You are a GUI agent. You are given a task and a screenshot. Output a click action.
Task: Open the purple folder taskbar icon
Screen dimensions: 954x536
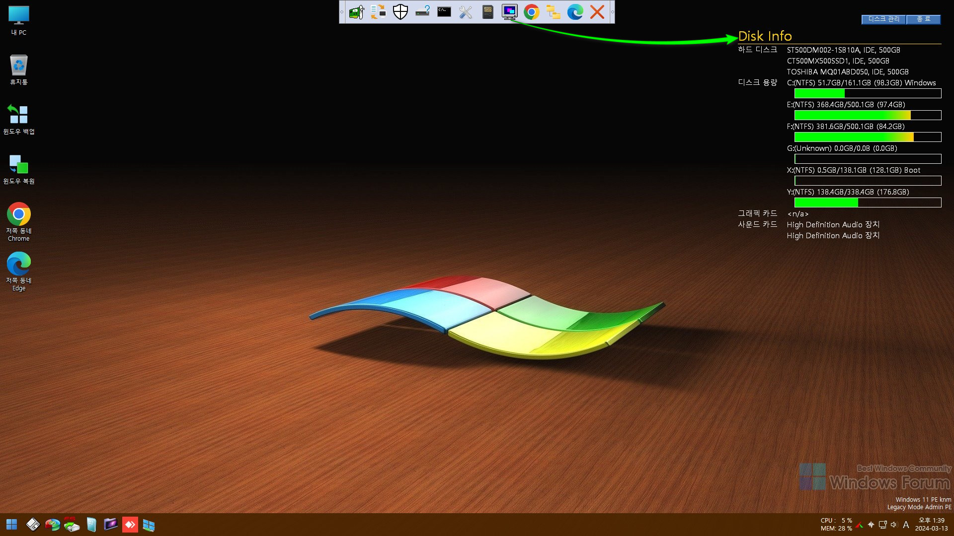click(x=110, y=525)
